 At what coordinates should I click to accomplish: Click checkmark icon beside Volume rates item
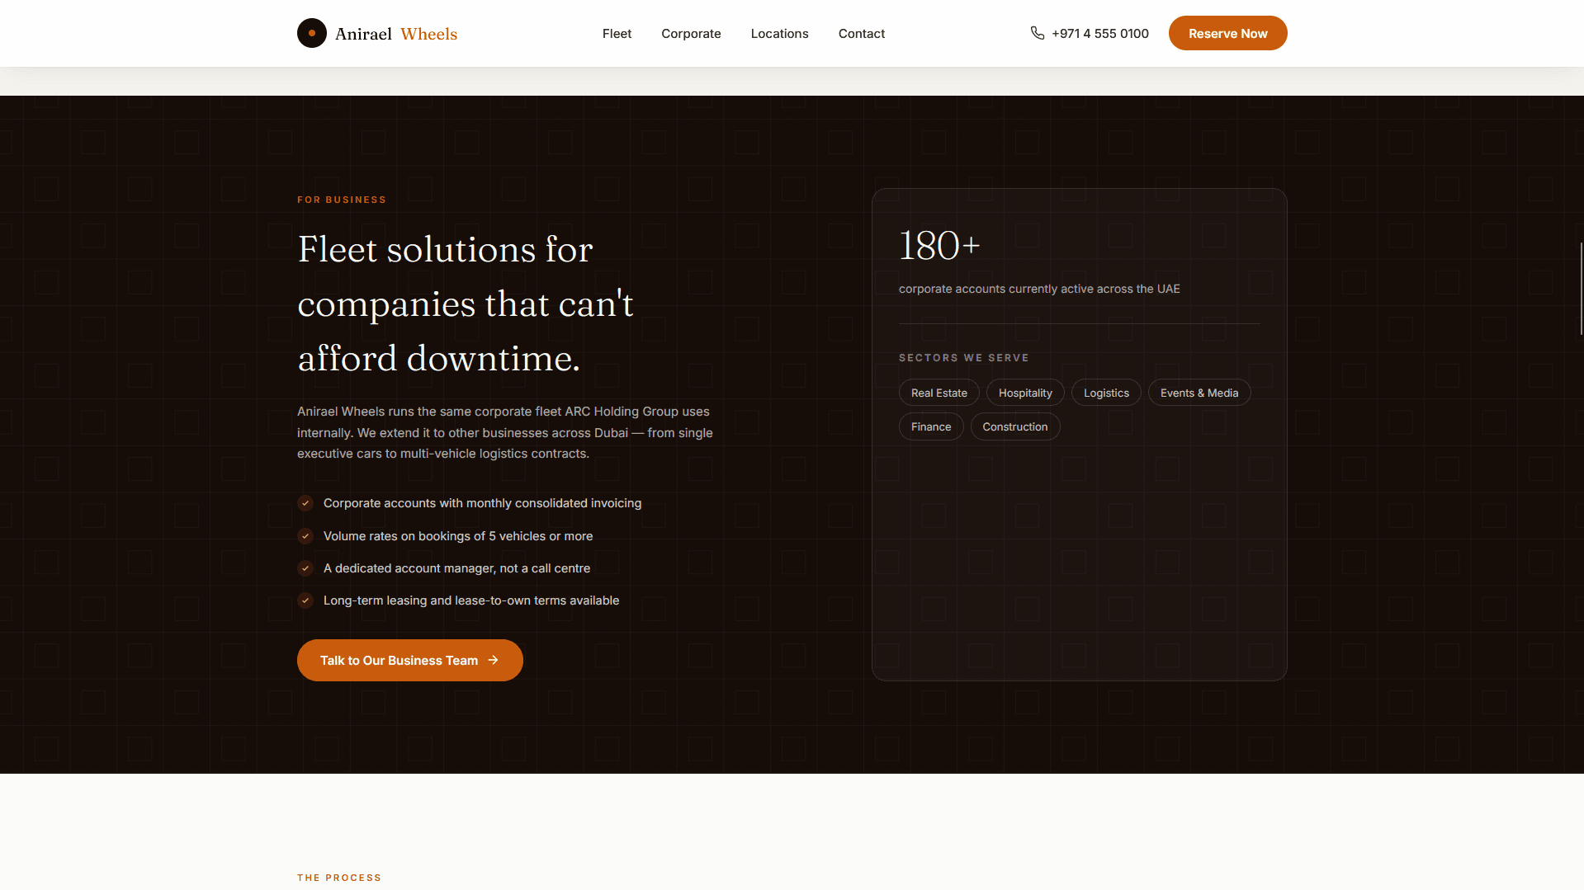tap(305, 536)
